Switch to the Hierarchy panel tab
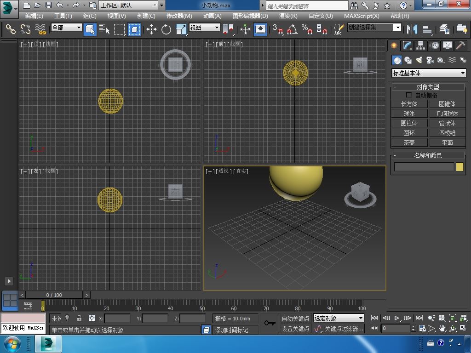This screenshot has width=471, height=353. point(420,46)
